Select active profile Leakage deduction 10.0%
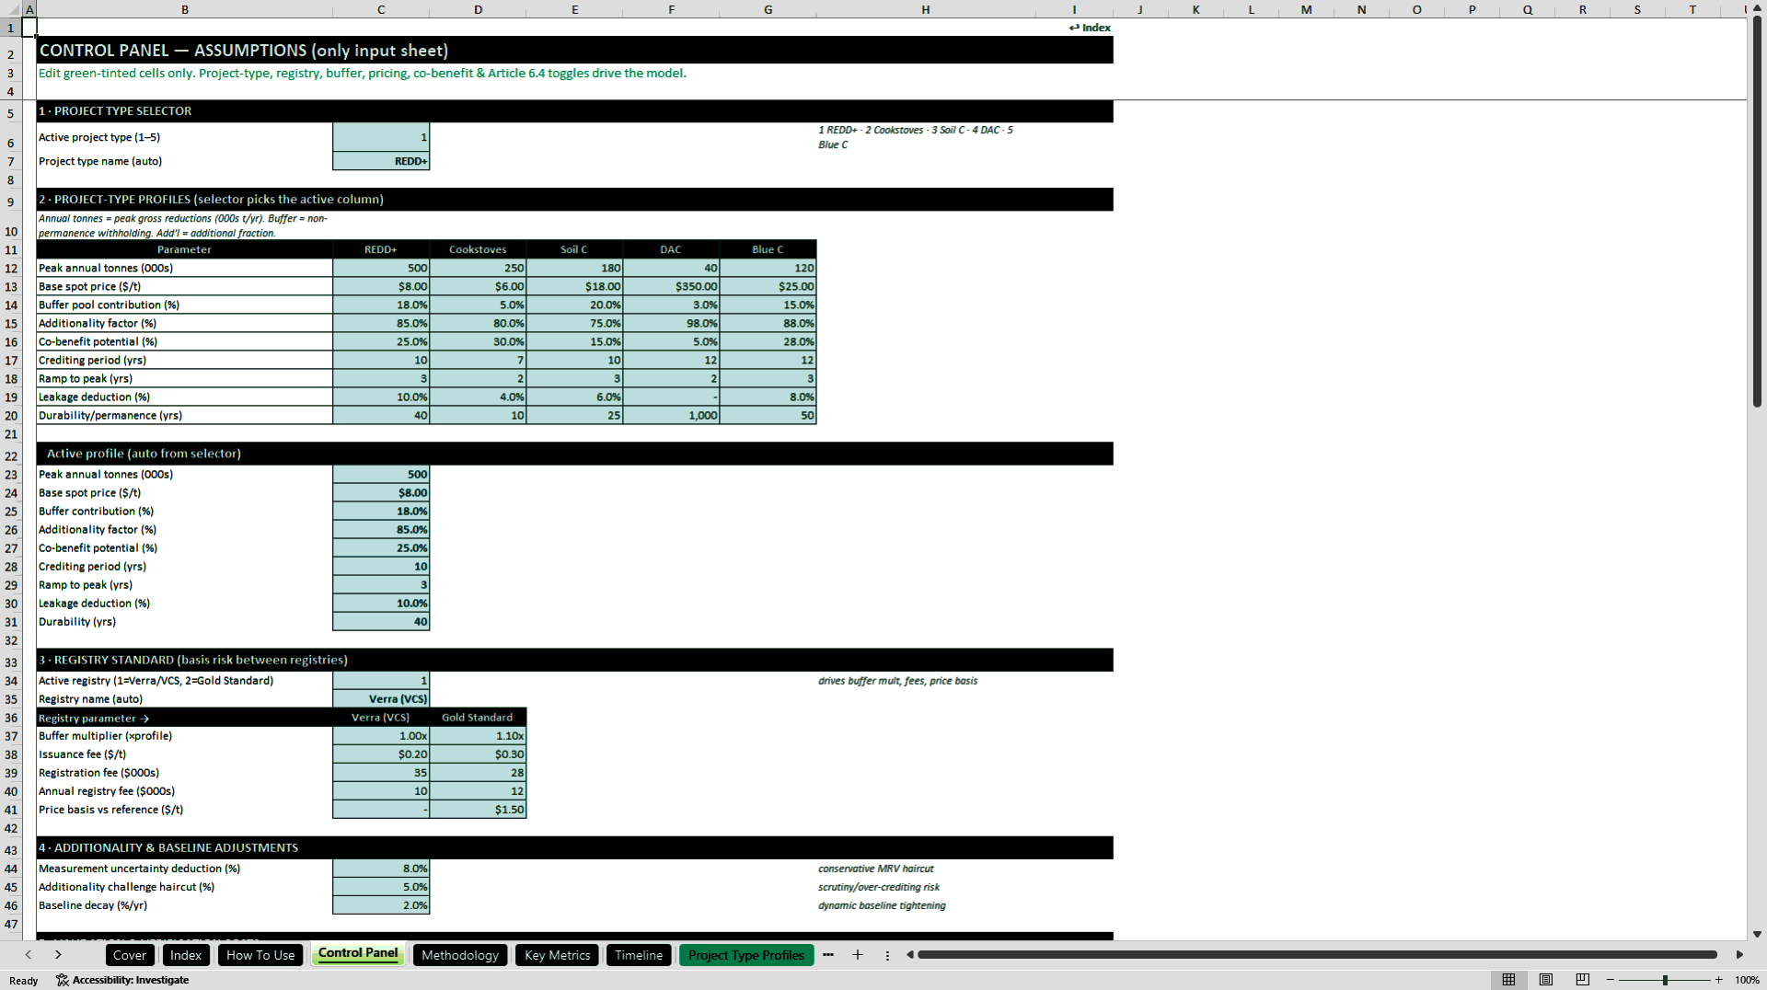 tap(381, 604)
